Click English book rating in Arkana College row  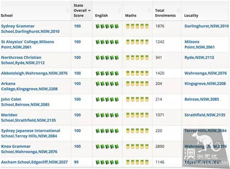tap(107, 84)
